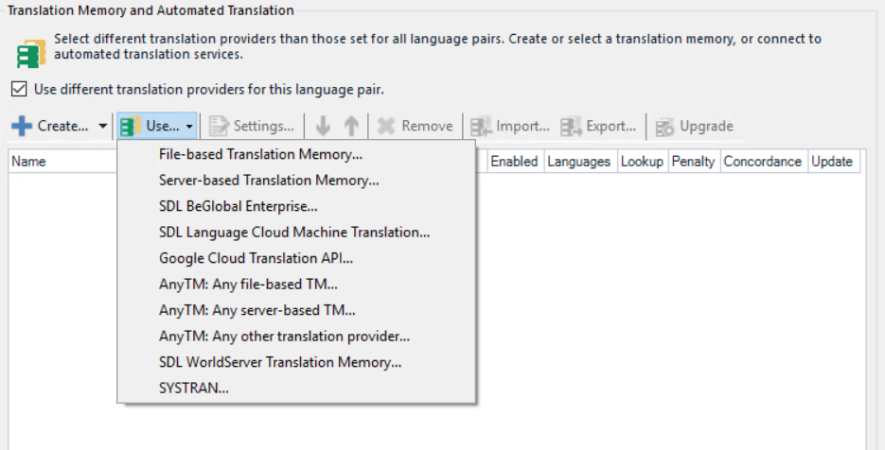Click the blue plus Create icon
This screenshot has height=450, width=885.
[22, 126]
